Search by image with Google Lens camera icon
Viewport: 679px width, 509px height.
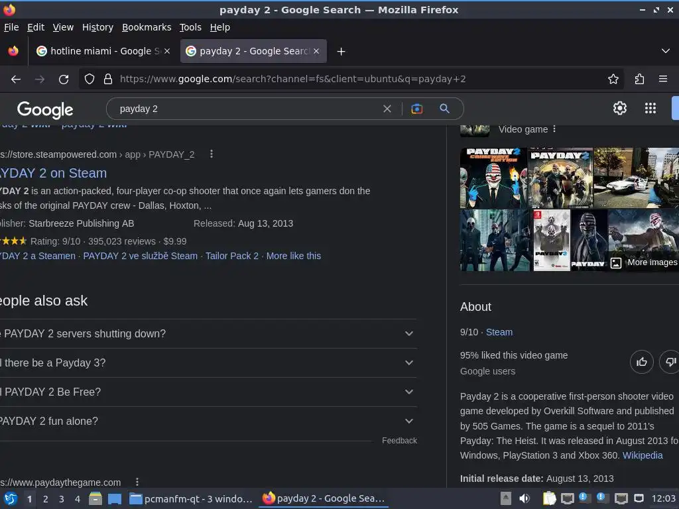pyautogui.click(x=416, y=109)
